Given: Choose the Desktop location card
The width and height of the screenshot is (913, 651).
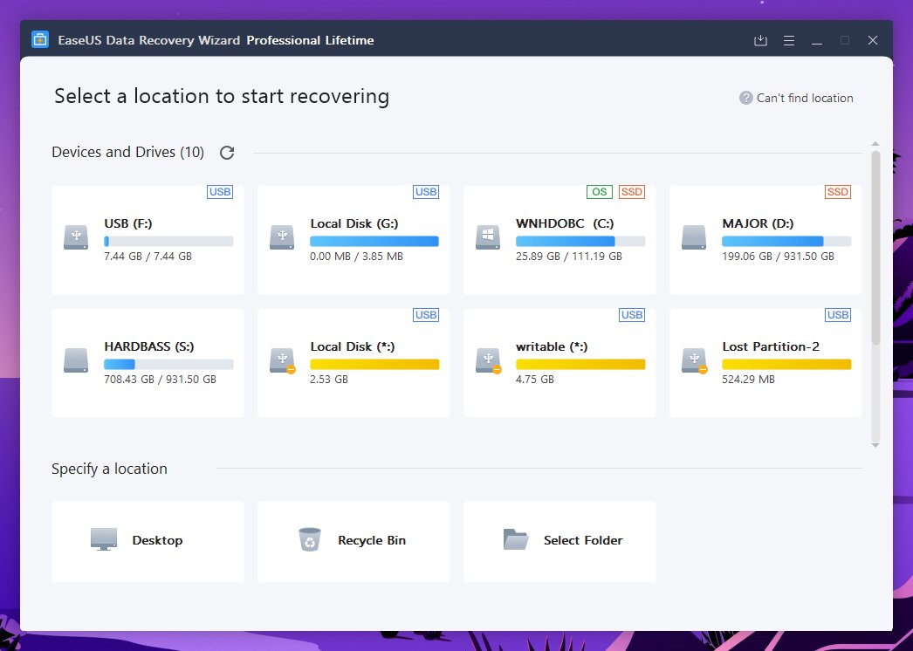Looking at the screenshot, I should 148,542.
